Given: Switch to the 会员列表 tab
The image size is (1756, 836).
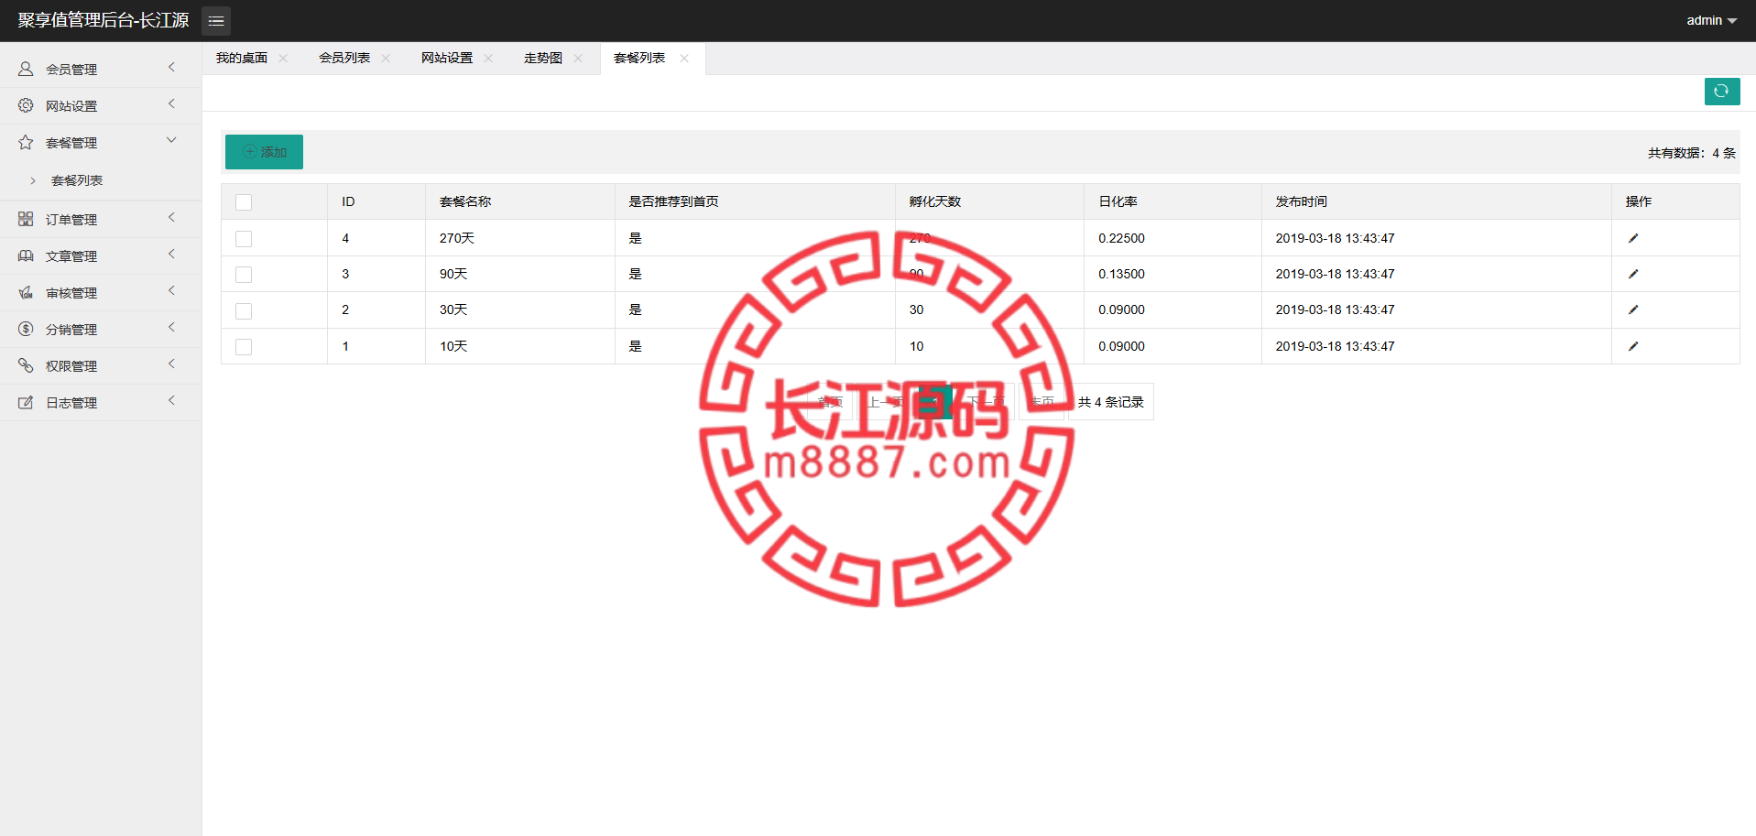Looking at the screenshot, I should click(x=344, y=58).
